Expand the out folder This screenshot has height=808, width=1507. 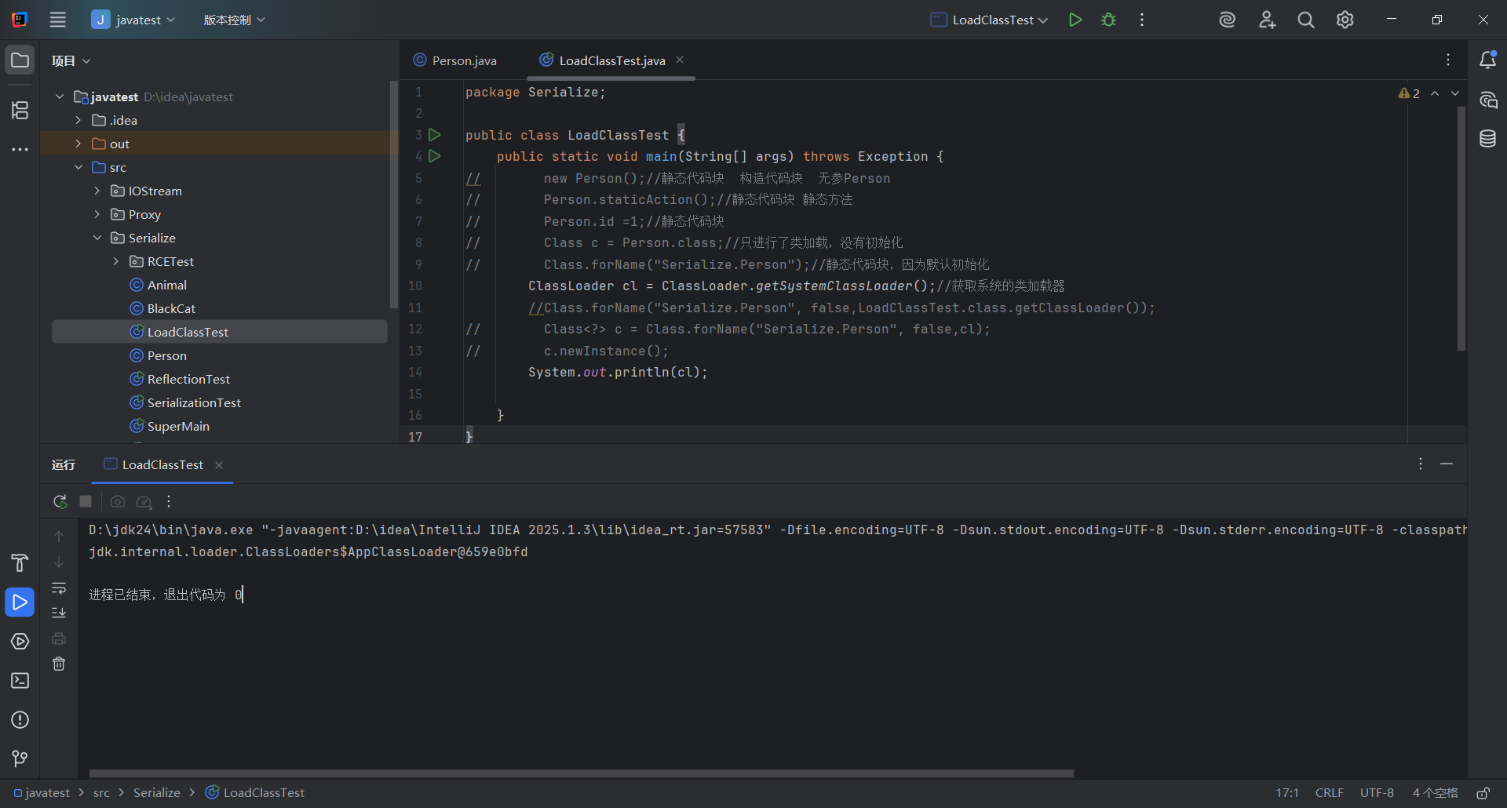click(x=78, y=144)
